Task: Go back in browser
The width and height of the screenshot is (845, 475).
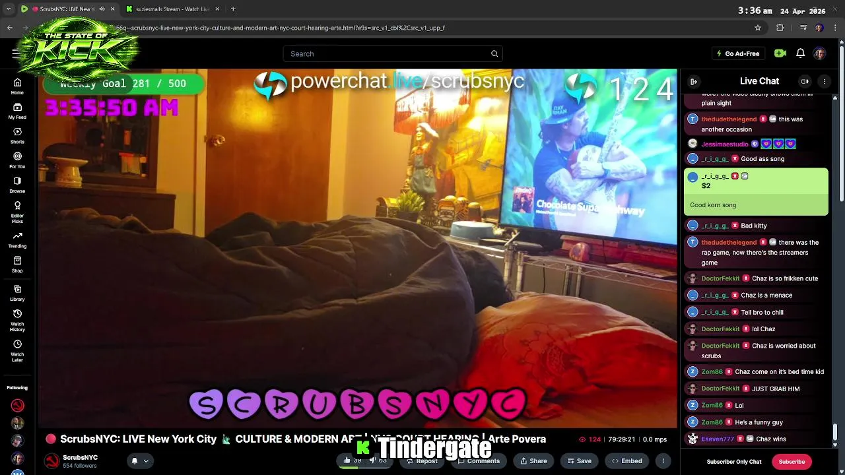Action: tap(9, 28)
